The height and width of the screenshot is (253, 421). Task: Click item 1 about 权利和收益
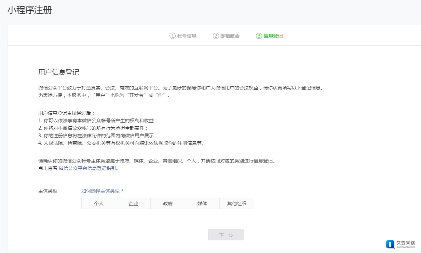[98, 121]
